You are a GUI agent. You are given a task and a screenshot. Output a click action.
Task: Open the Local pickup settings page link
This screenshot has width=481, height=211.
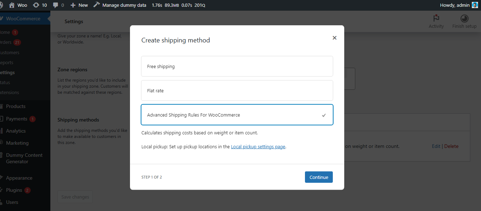coord(258,146)
